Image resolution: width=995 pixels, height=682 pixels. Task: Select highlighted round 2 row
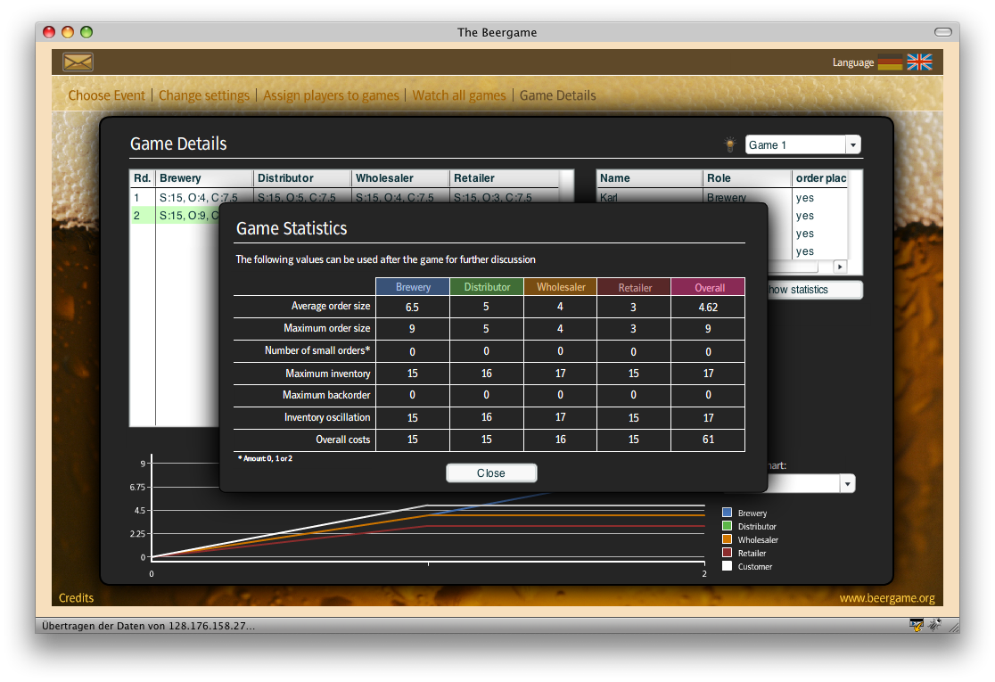[175, 215]
